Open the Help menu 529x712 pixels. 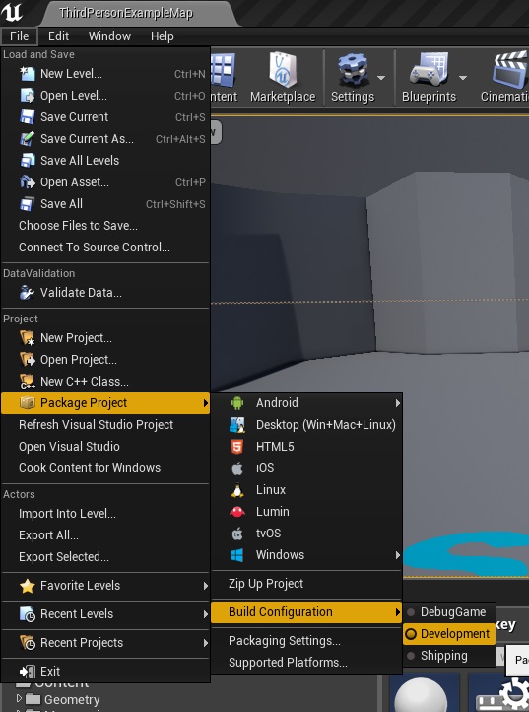pyautogui.click(x=162, y=36)
